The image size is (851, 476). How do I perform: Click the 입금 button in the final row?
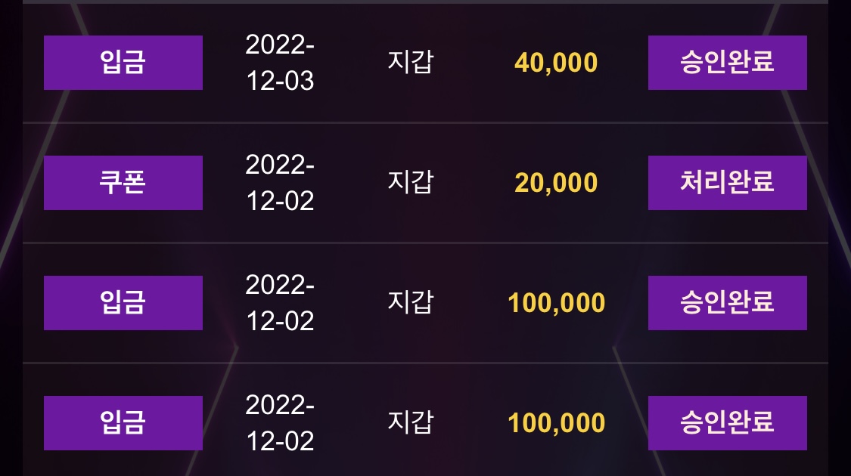coord(123,423)
